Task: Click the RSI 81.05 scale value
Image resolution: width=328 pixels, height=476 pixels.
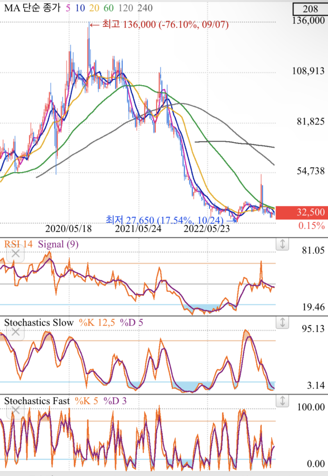Action: tap(313, 250)
